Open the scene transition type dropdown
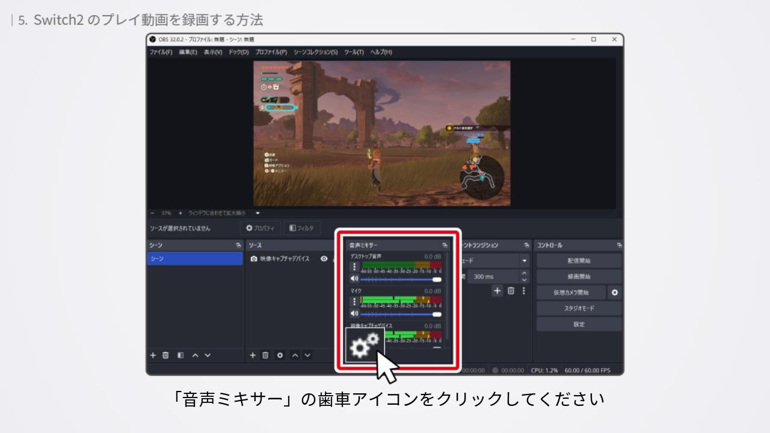 tap(524, 261)
